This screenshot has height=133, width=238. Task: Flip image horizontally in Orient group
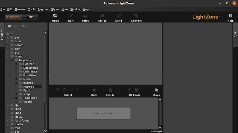(x=71, y=90)
